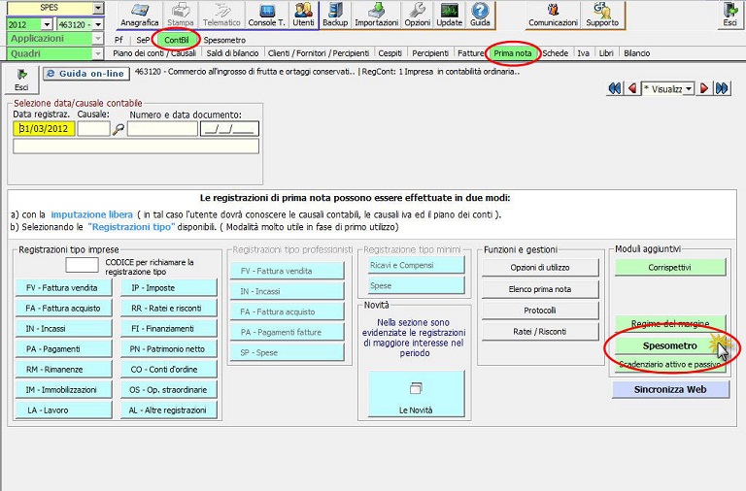
Task: Click the top-right Esci exit icon
Action: click(729, 15)
